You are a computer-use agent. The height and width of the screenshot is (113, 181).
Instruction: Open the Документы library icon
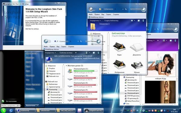[x=137, y=47]
